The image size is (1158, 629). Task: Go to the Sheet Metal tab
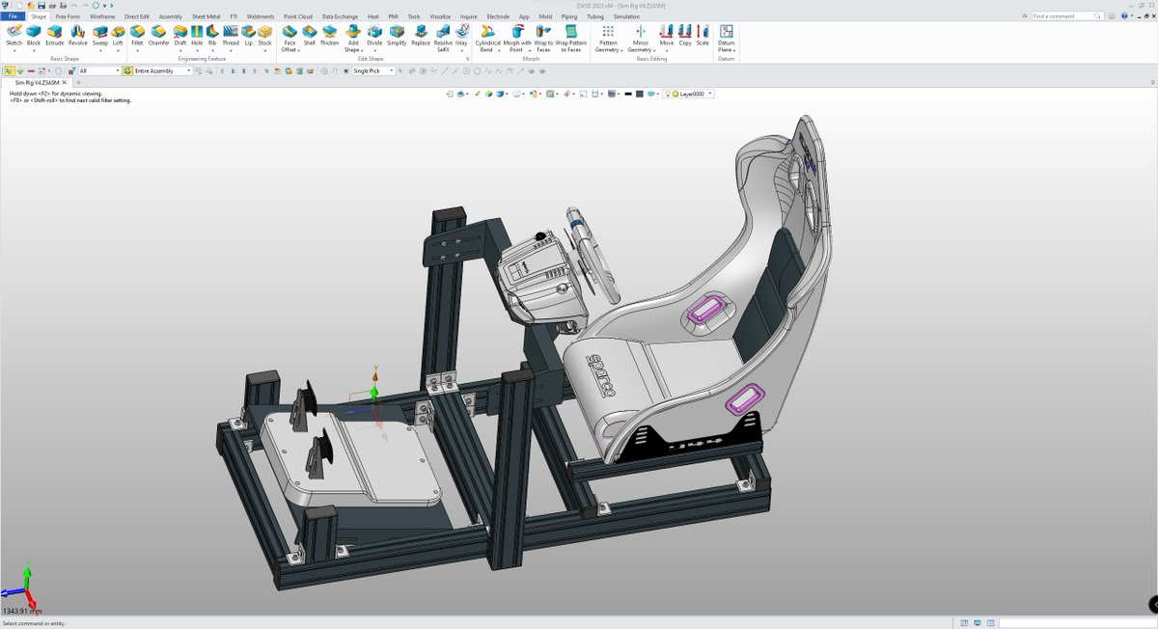[206, 16]
